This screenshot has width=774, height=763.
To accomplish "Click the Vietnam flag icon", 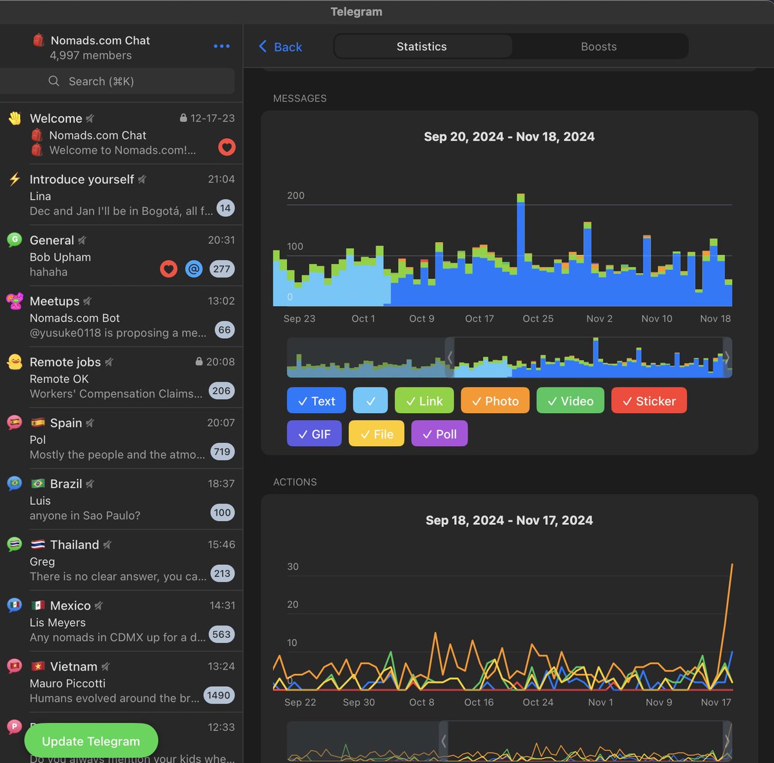I will tap(38, 666).
